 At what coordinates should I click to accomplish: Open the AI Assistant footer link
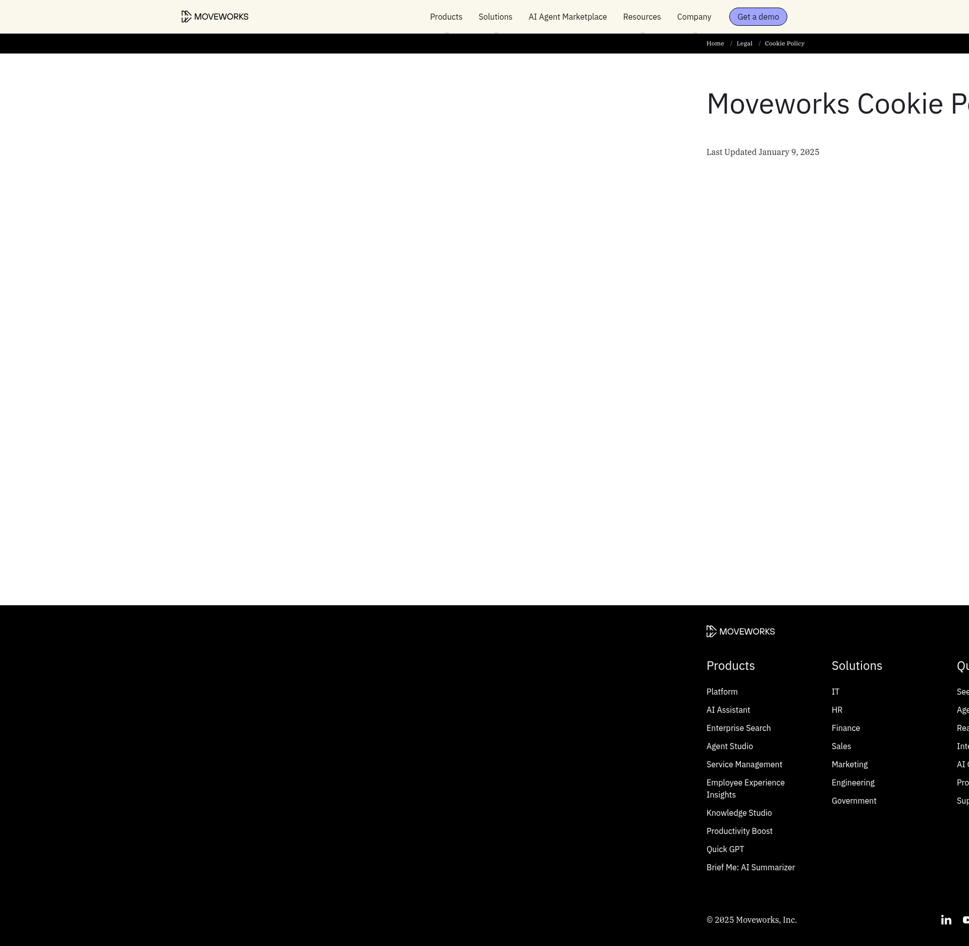pos(728,710)
